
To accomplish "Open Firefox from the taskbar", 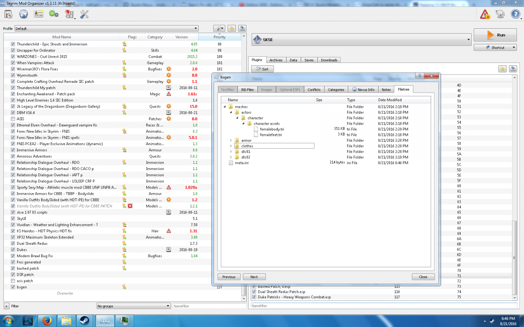I will 47,321.
